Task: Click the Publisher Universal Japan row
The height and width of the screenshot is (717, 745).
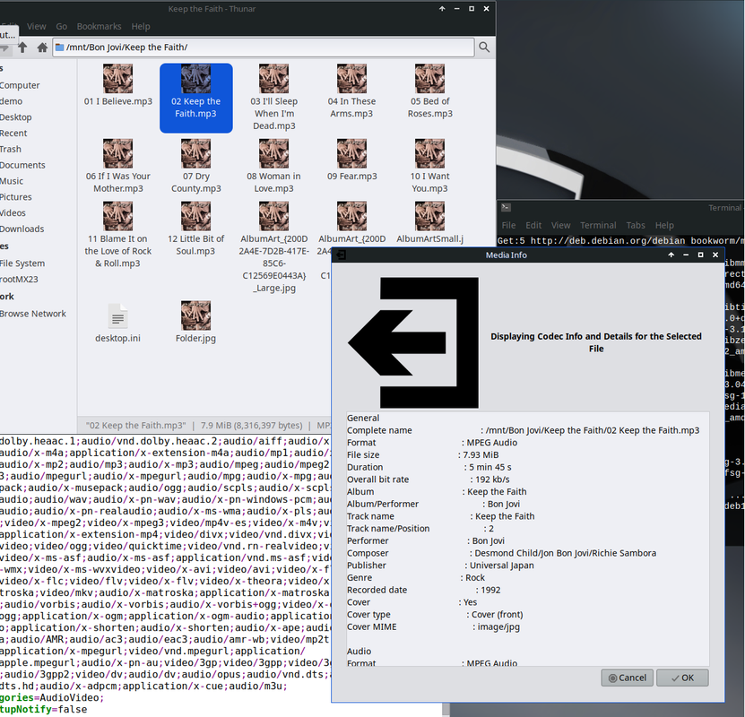Action: pyautogui.click(x=440, y=566)
